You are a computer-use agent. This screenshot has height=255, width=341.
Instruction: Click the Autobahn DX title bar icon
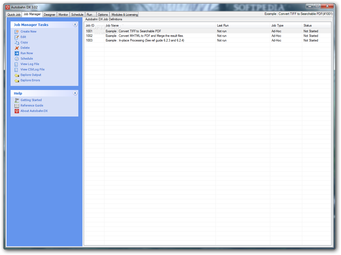click(8, 7)
